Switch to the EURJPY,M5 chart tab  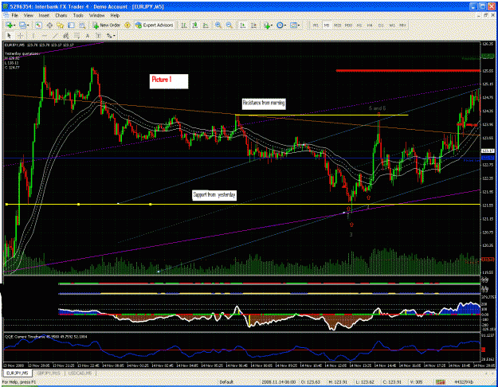click(18, 373)
